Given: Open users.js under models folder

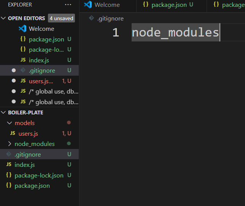Looking at the screenshot, I should click(x=28, y=133).
